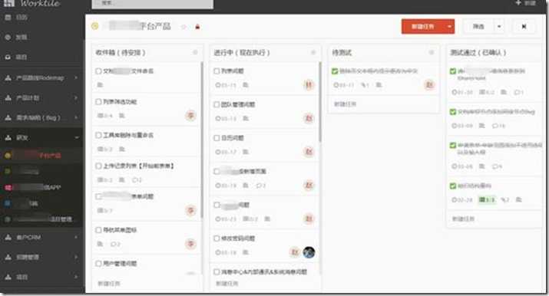Viewport: 549px width, 296px height.
Task: Click the plus icon at the top right
Action: (518, 3)
